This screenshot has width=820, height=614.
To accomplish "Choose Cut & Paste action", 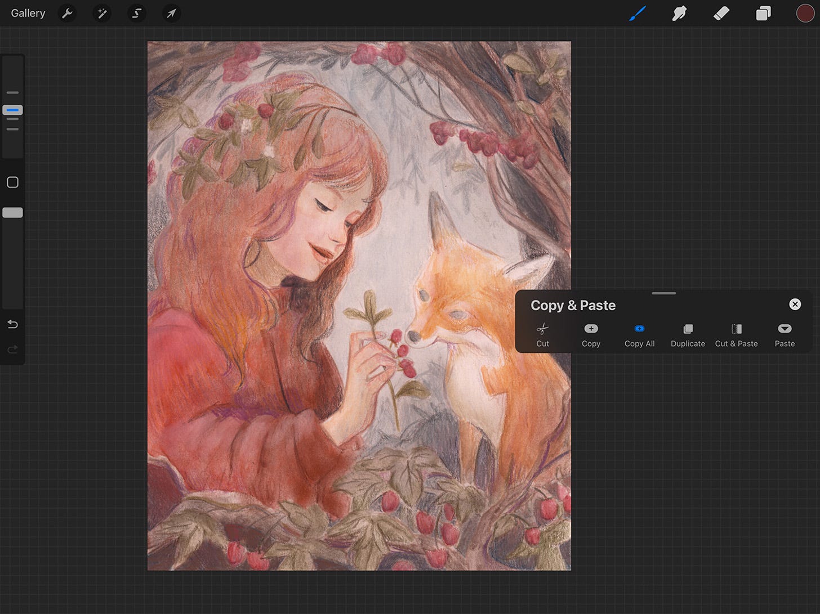I will tap(736, 335).
